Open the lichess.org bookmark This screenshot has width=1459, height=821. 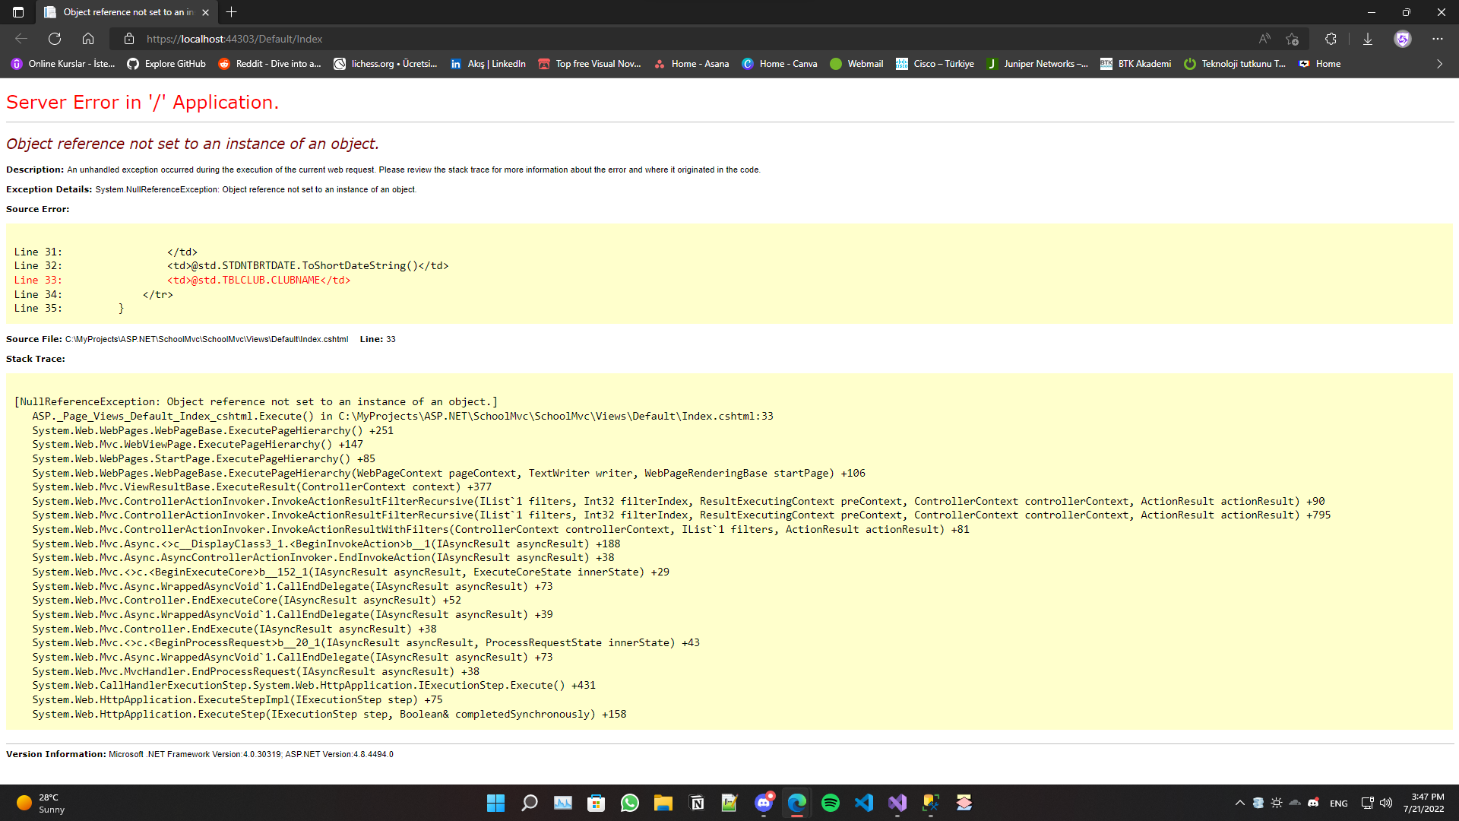click(386, 64)
